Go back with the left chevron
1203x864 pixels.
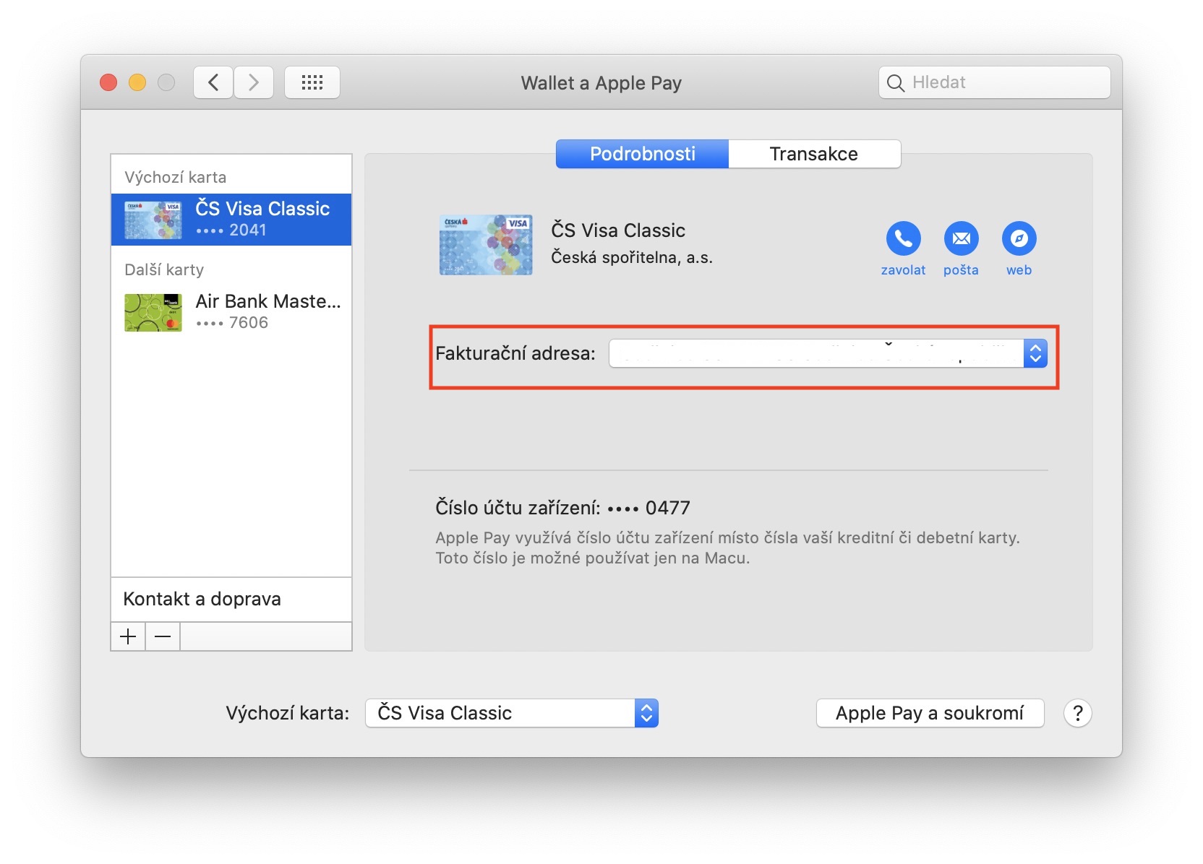coord(213,82)
